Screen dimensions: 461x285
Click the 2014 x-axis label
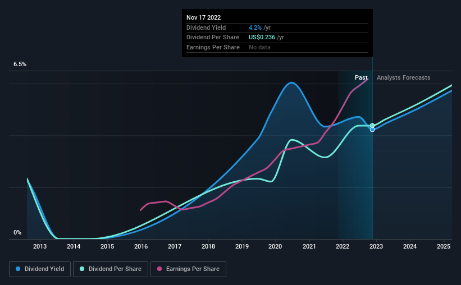74,246
